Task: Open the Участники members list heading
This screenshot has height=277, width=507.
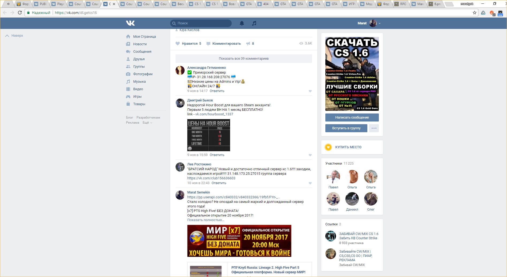Action: [x=334, y=164]
